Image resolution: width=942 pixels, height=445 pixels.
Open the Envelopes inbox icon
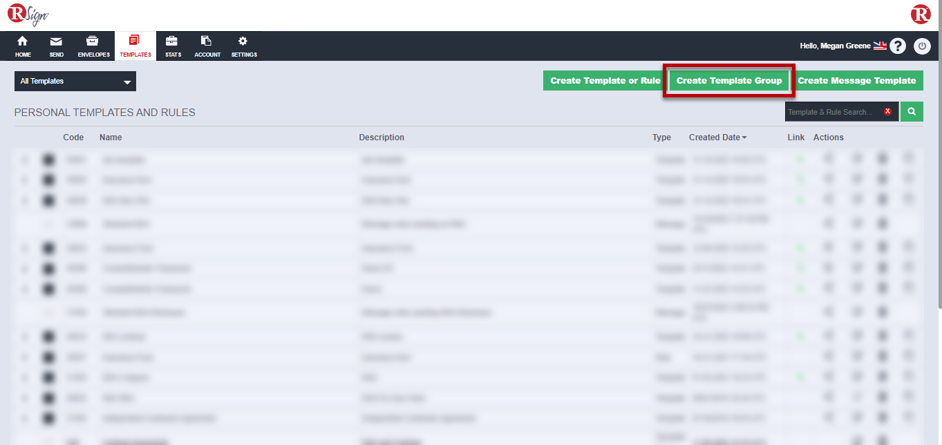(x=93, y=46)
